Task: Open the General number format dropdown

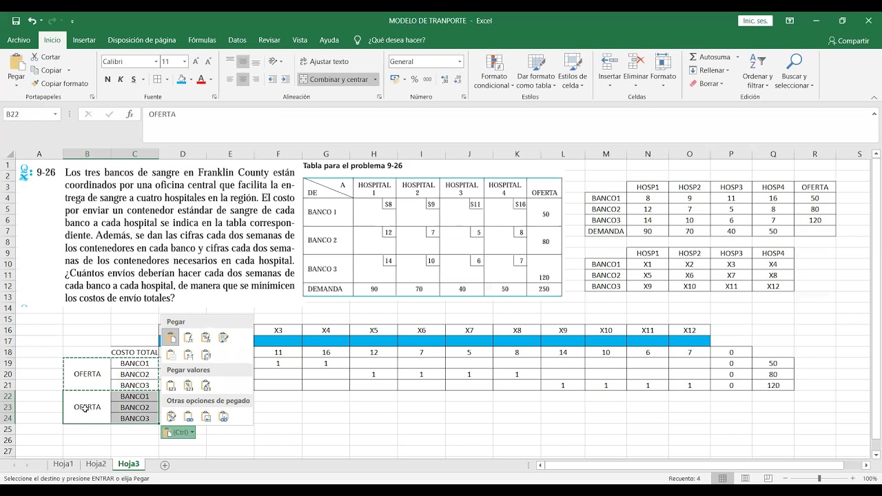Action: coord(460,62)
